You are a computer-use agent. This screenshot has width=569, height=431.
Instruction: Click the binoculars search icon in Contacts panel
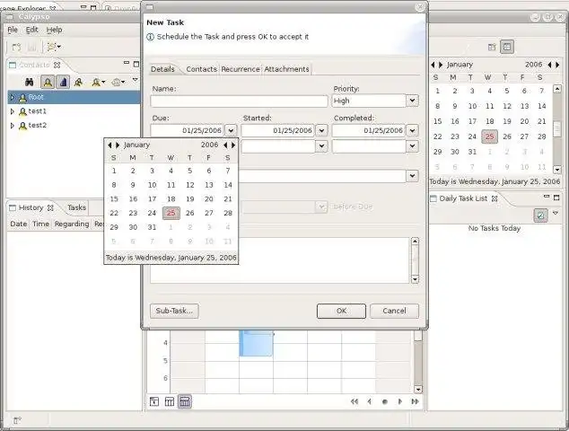click(29, 82)
